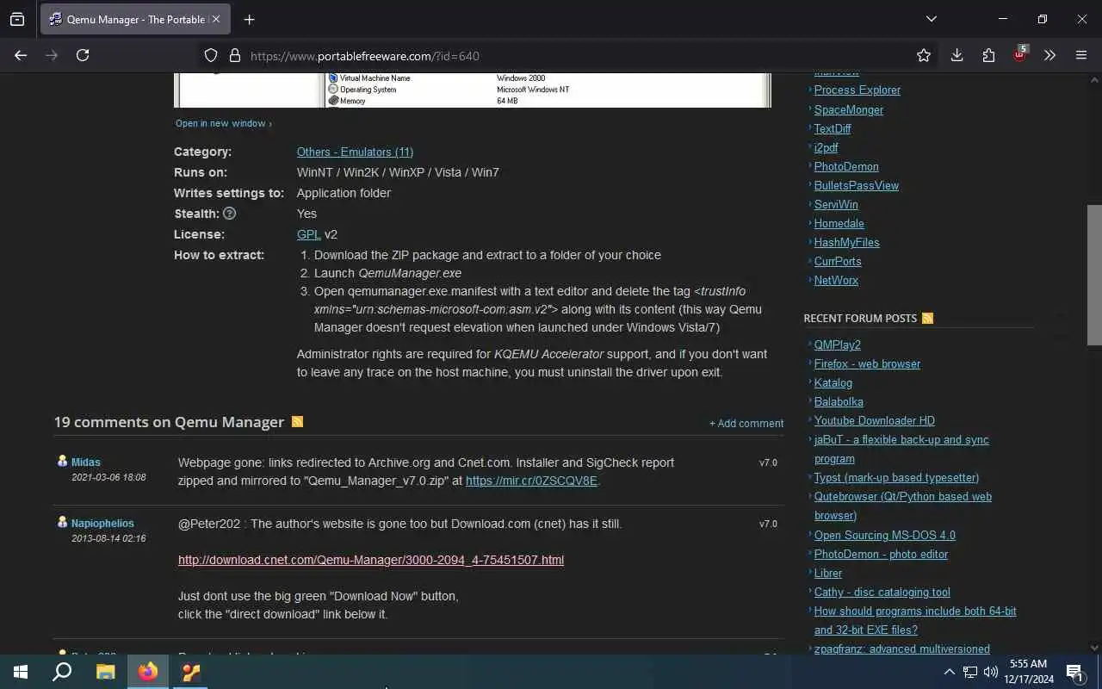
Task: Show more tools overflow chevrons
Action: (x=1049, y=55)
